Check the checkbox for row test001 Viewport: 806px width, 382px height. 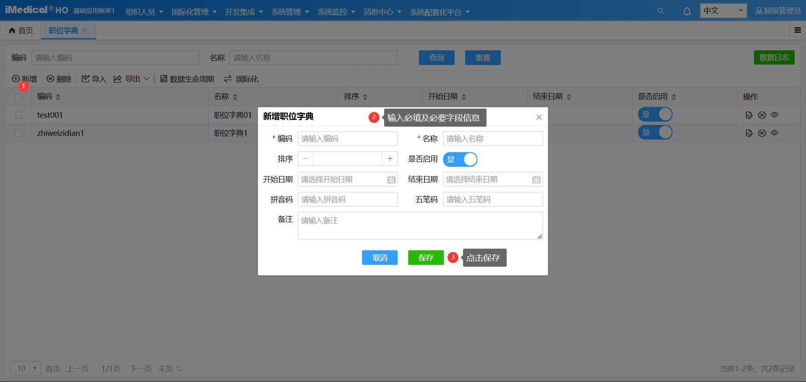[18, 115]
